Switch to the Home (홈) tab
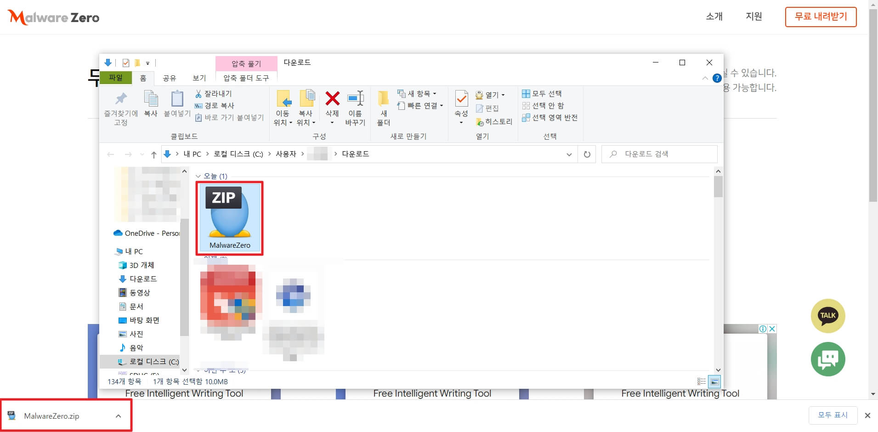This screenshot has height=432, width=878. [x=143, y=78]
